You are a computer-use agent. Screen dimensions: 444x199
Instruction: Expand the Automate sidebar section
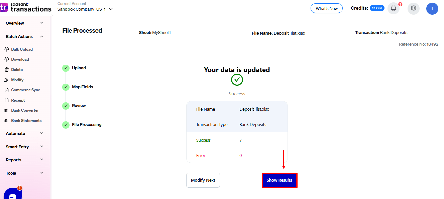(x=41, y=133)
